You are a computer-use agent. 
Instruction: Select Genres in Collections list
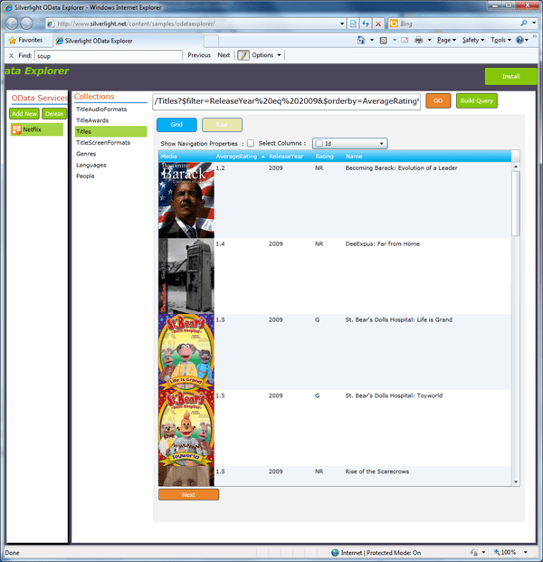pos(86,154)
